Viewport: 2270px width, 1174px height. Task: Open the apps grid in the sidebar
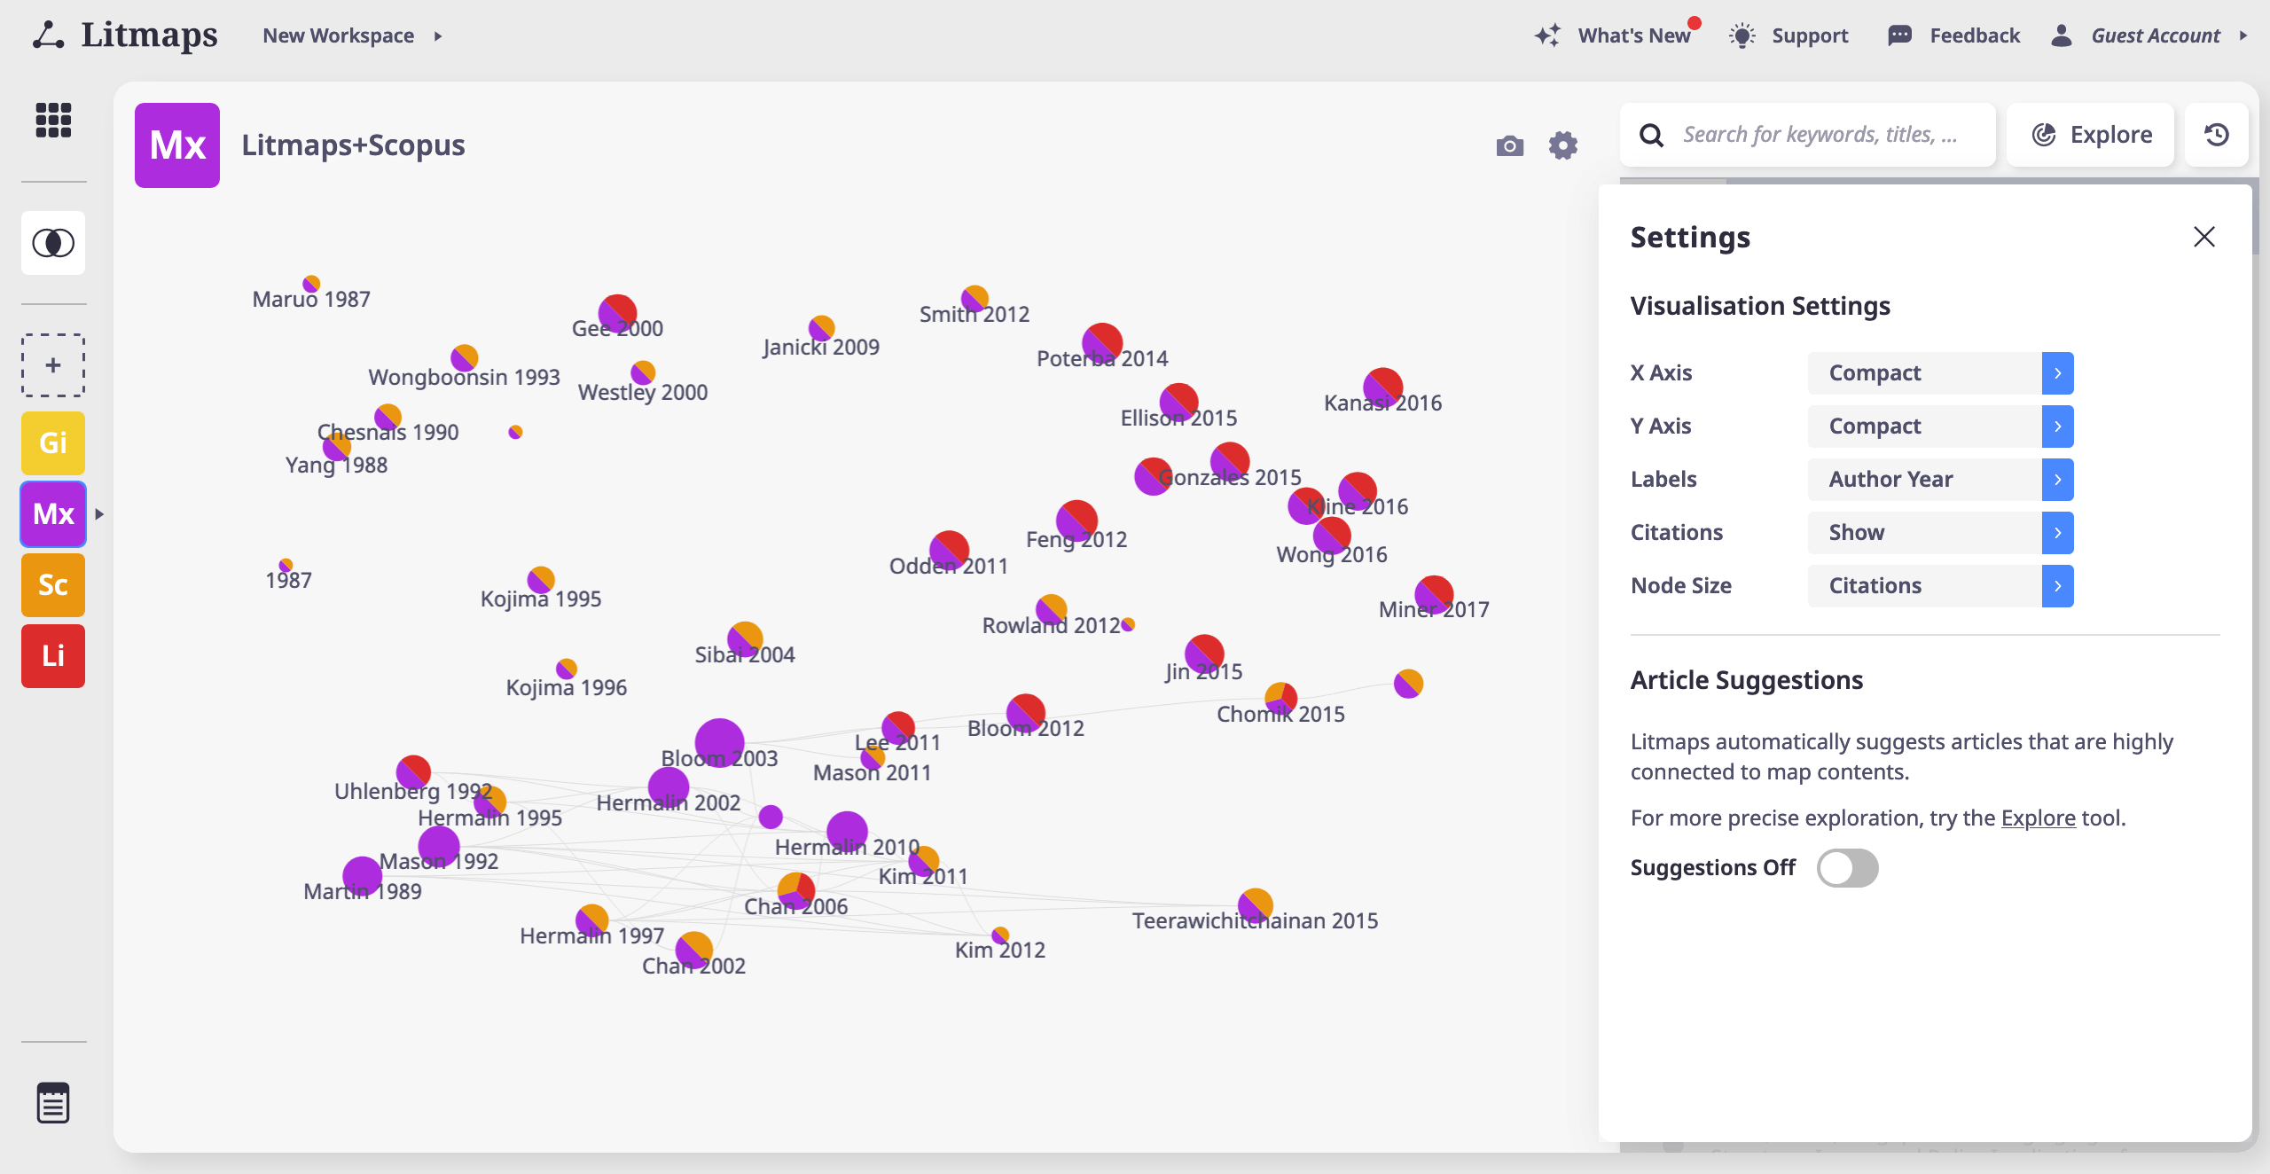(x=53, y=121)
